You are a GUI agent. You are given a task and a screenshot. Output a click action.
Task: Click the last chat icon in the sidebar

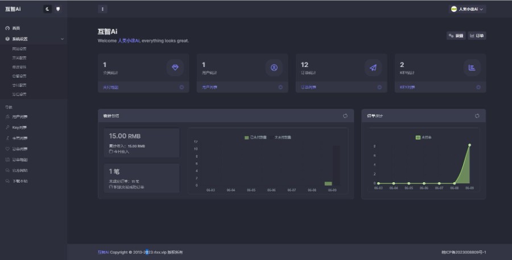(7, 181)
